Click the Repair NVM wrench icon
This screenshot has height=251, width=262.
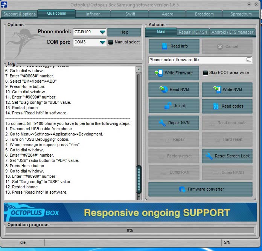(162, 123)
